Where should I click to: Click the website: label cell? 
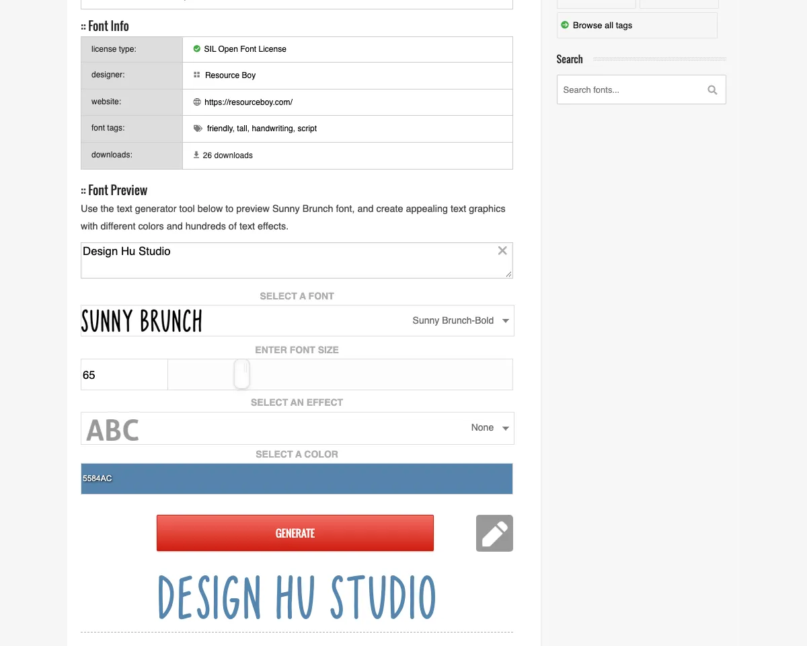tap(132, 102)
